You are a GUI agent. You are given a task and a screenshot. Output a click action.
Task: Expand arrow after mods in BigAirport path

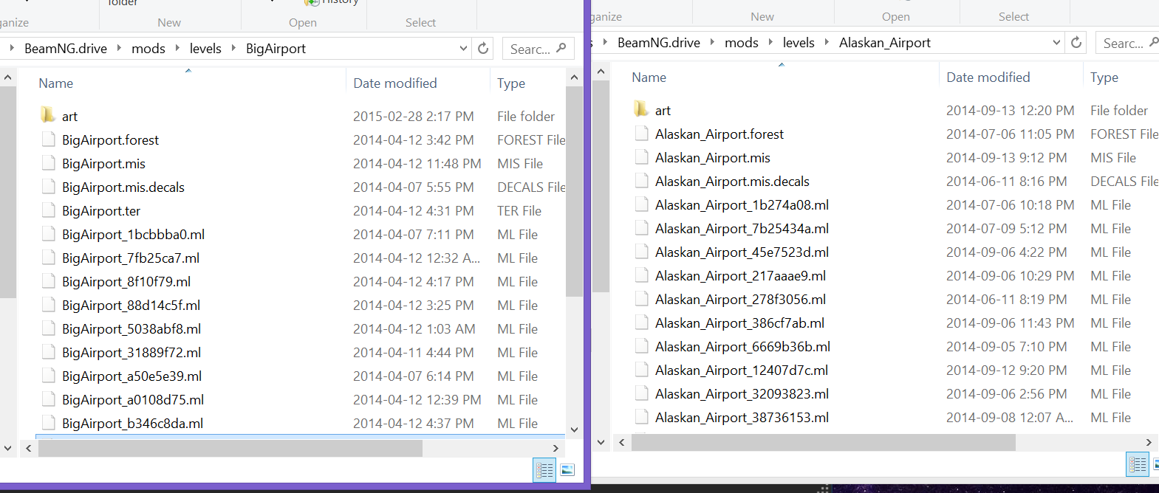(177, 48)
